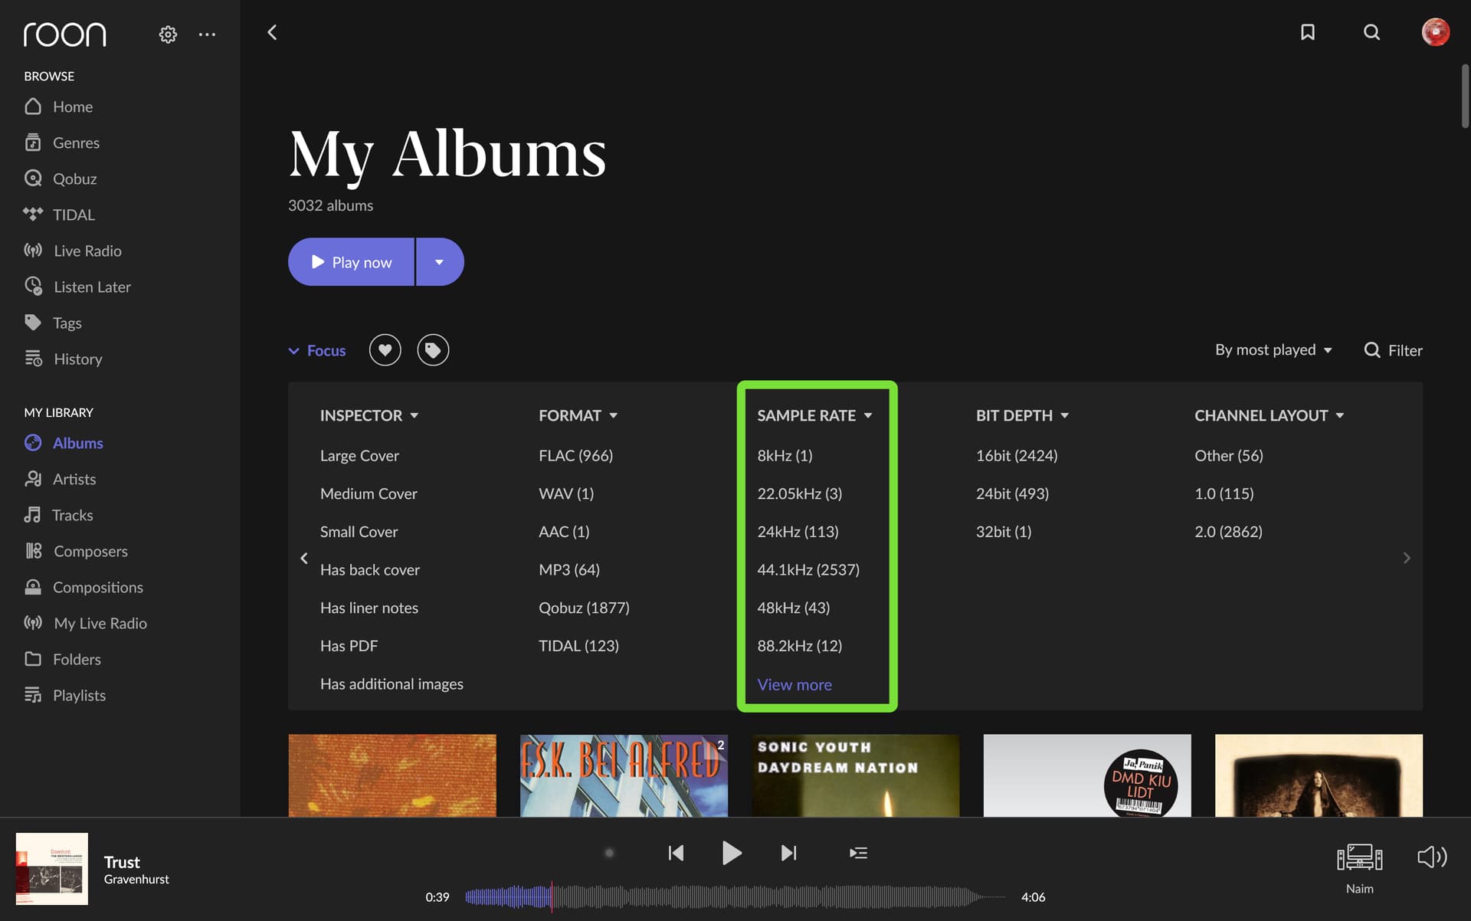Viewport: 1471px width, 921px height.
Task: Toggle Roon Radio dot indicator
Action: tap(609, 853)
